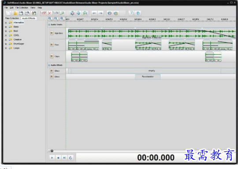238x169 pixels.
Task: Stop playback with the square stop button
Action: tap(58, 158)
